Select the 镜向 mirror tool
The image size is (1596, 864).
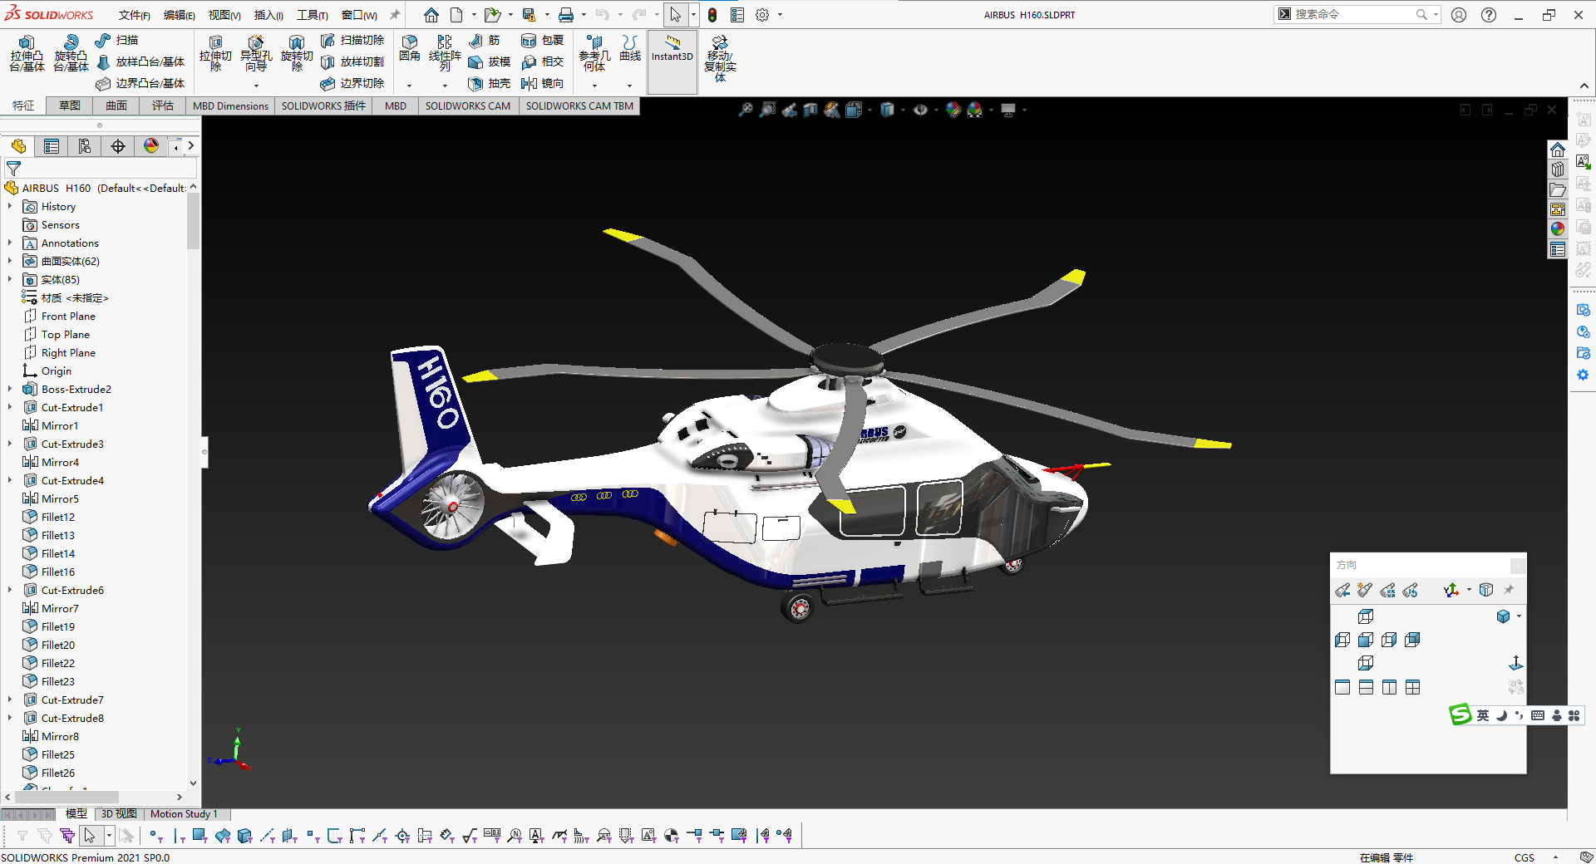[544, 83]
